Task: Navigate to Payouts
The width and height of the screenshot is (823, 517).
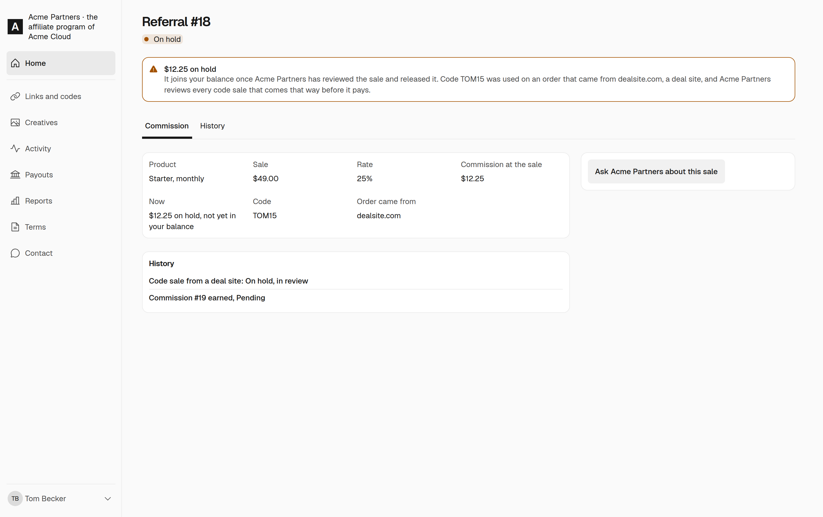Action: point(61,175)
